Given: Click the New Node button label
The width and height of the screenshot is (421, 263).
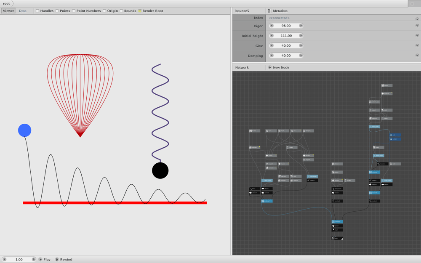Looking at the screenshot, I should (281, 67).
